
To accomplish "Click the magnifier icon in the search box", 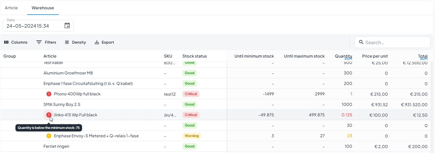I will pyautogui.click(x=361, y=42).
